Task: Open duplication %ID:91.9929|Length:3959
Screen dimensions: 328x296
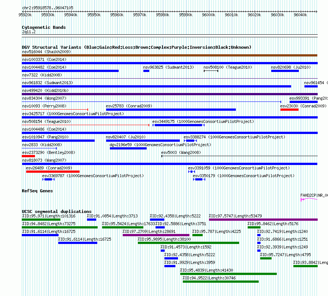Action: click(x=189, y=262)
